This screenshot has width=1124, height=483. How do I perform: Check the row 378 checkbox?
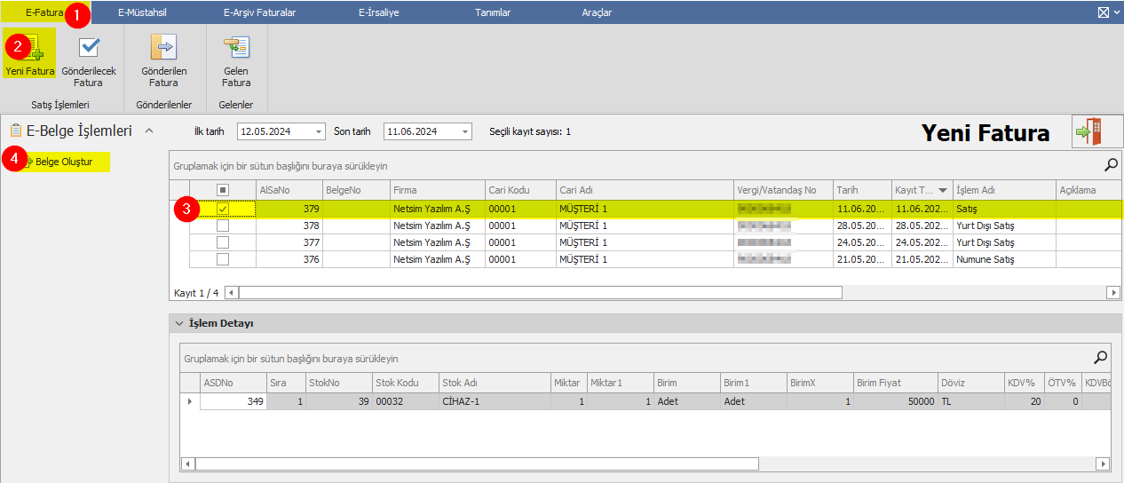[223, 226]
